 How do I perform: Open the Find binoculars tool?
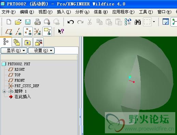138,22
